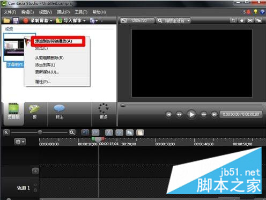Play the preview video
The height and width of the screenshot is (200, 266).
point(191,114)
